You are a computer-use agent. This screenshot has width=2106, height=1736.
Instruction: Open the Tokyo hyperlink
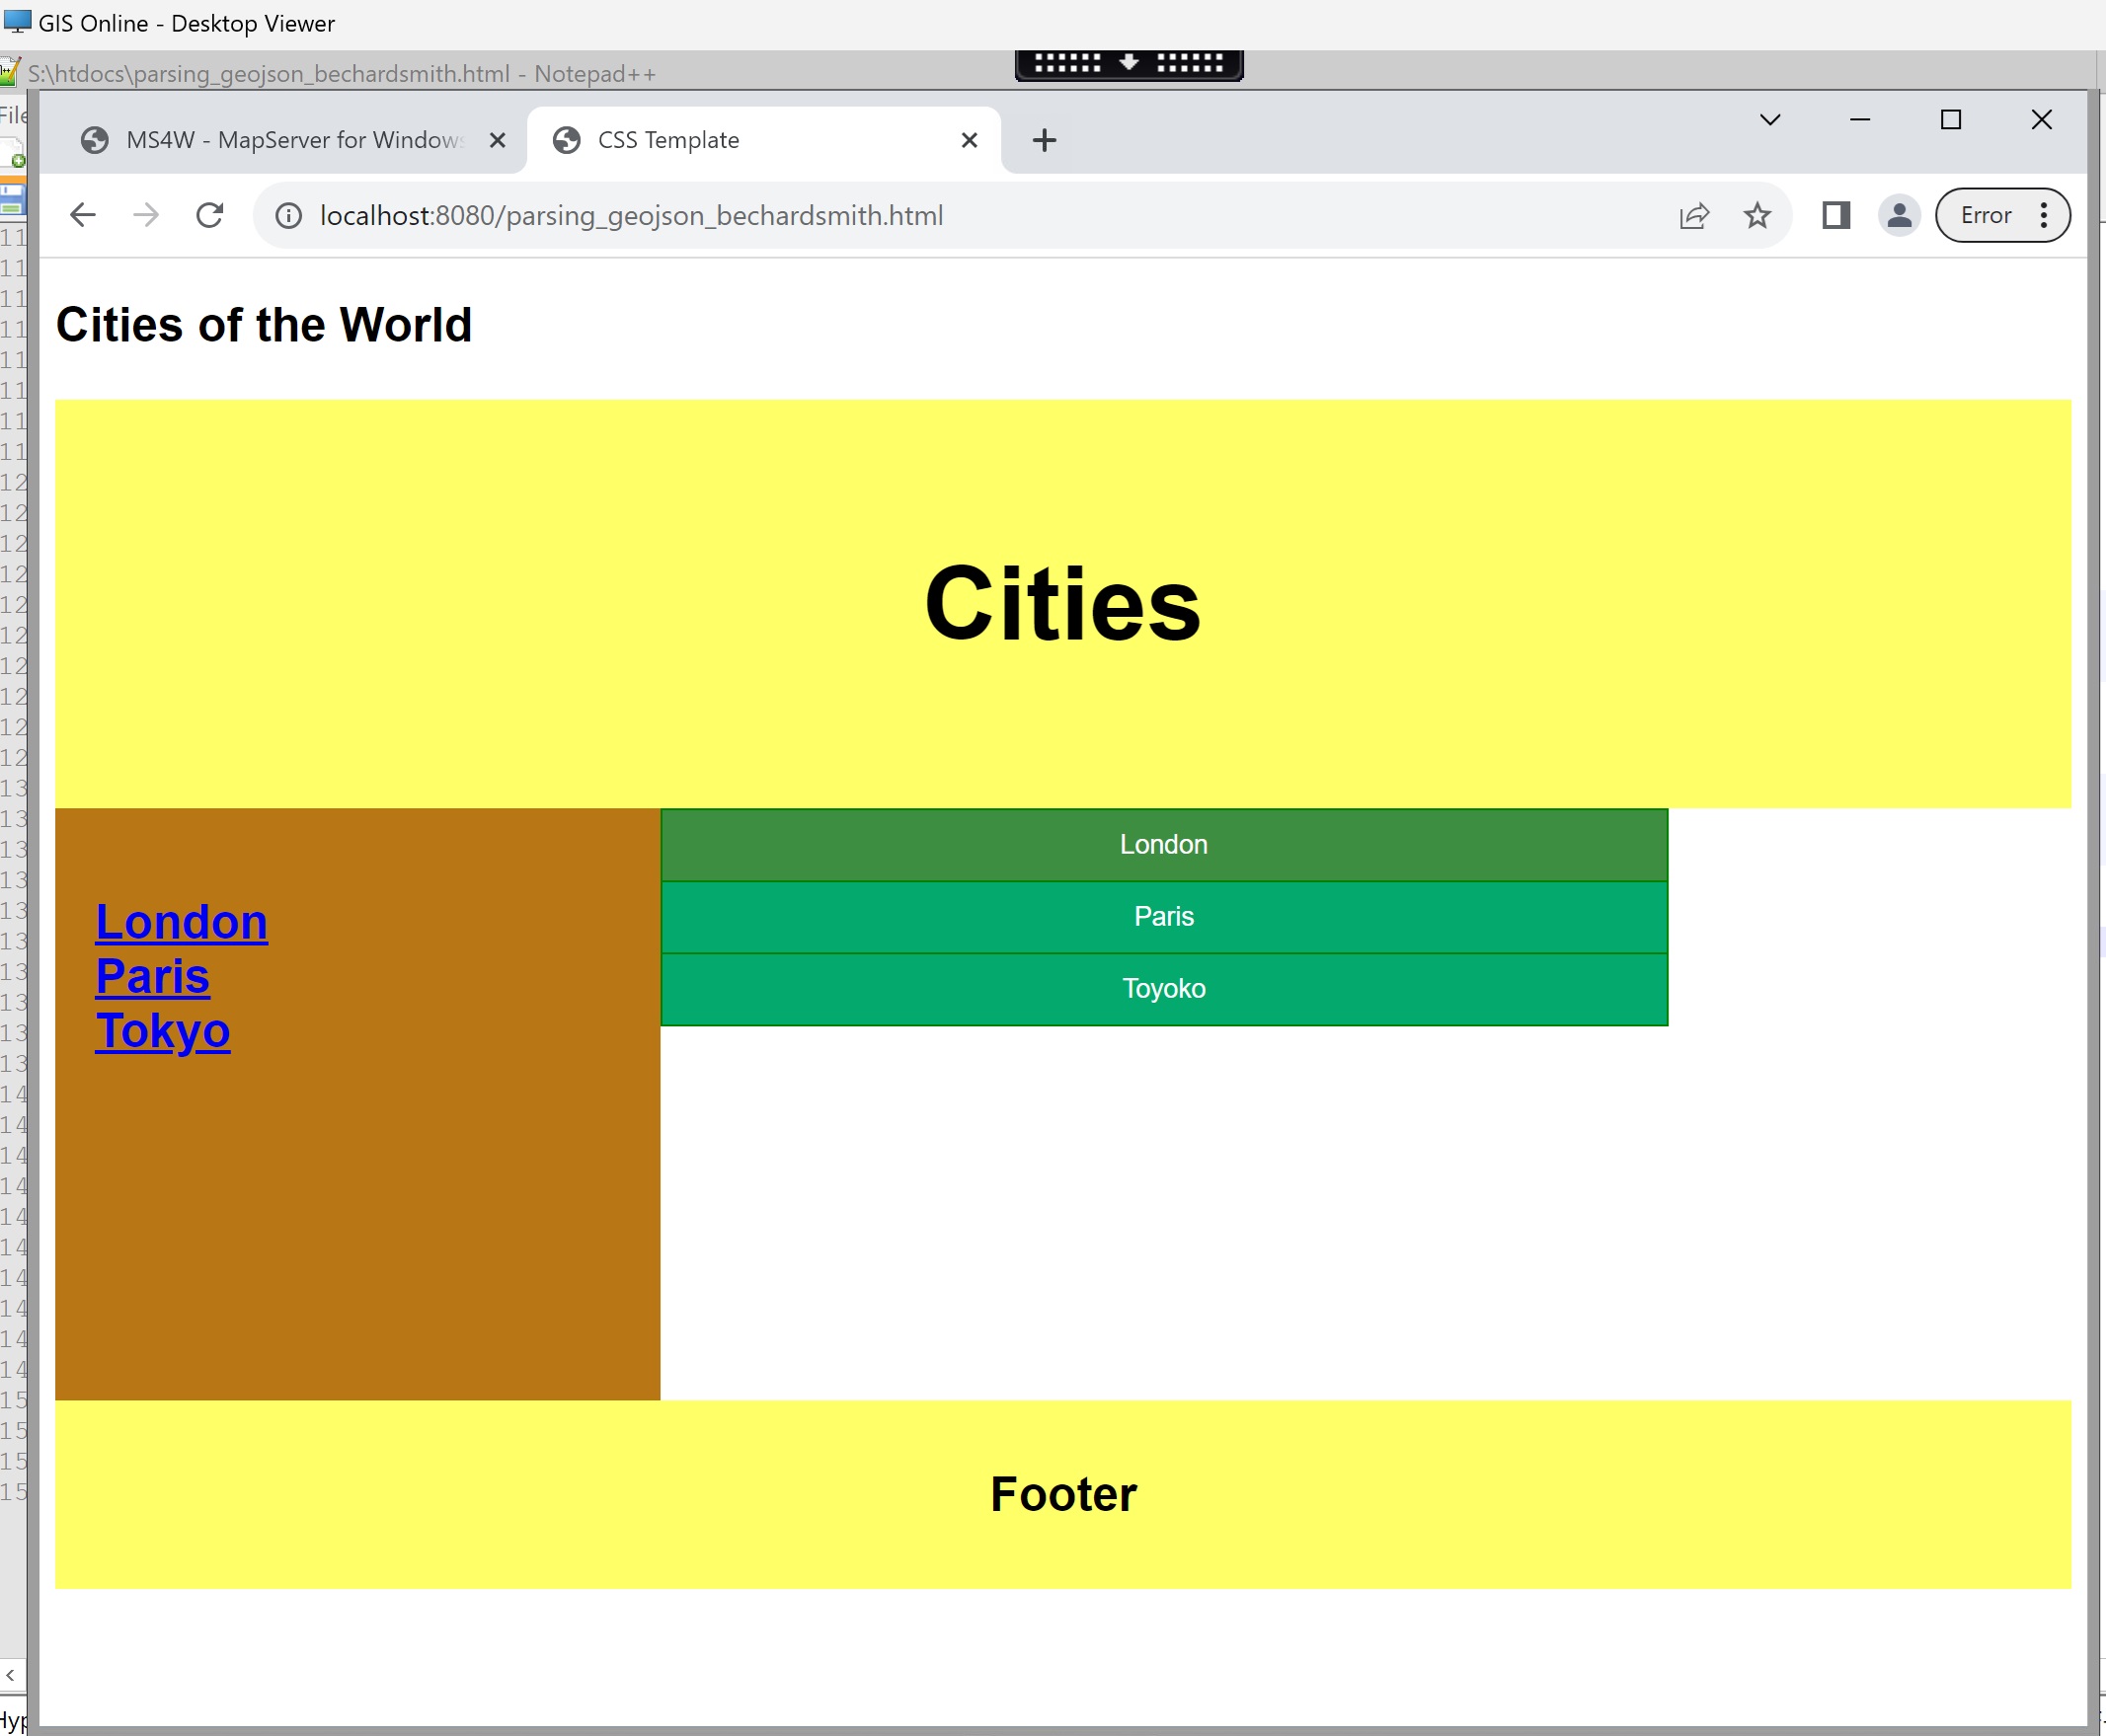click(x=162, y=1031)
